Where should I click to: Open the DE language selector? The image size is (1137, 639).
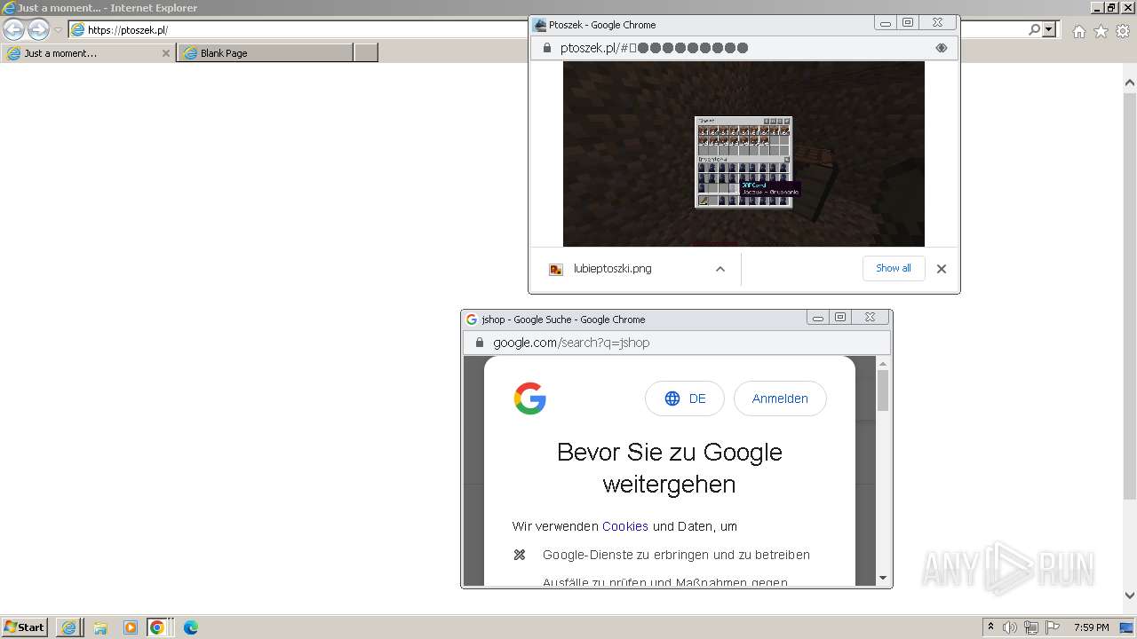coord(685,398)
